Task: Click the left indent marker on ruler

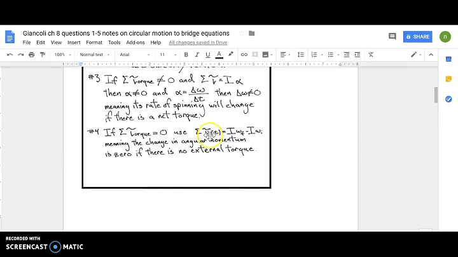Action: coord(81,64)
